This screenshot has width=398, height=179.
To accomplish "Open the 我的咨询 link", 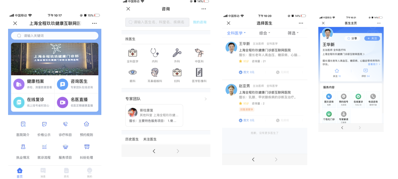I will [200, 22].
